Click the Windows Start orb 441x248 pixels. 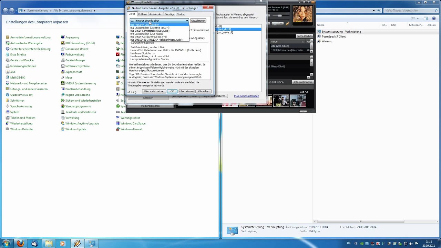(6, 243)
